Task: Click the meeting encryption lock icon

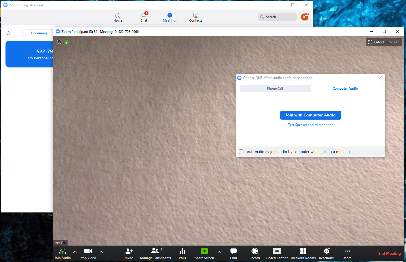Action: tap(67, 42)
